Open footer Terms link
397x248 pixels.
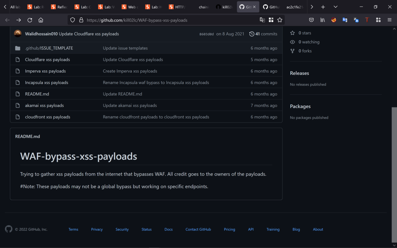click(x=73, y=229)
